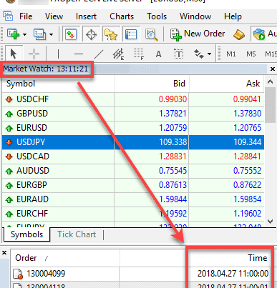Select the USDCHF row

(133, 99)
